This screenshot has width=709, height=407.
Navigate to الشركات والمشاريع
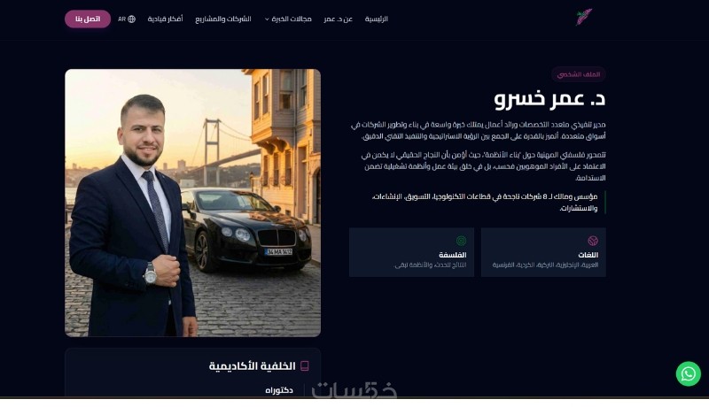[223, 19]
